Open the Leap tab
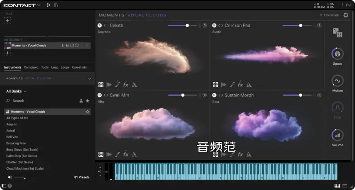The width and height of the screenshot is (355, 190). click(55, 67)
